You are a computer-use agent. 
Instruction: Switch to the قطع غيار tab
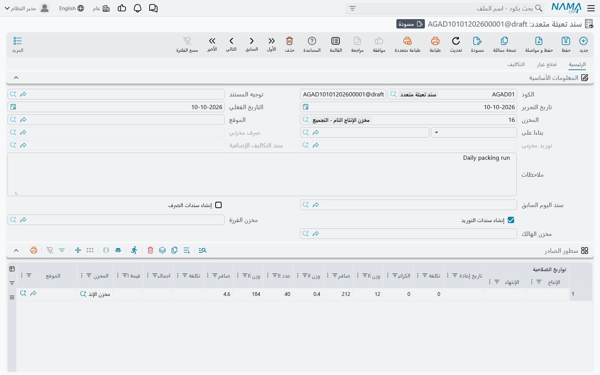(x=546, y=64)
